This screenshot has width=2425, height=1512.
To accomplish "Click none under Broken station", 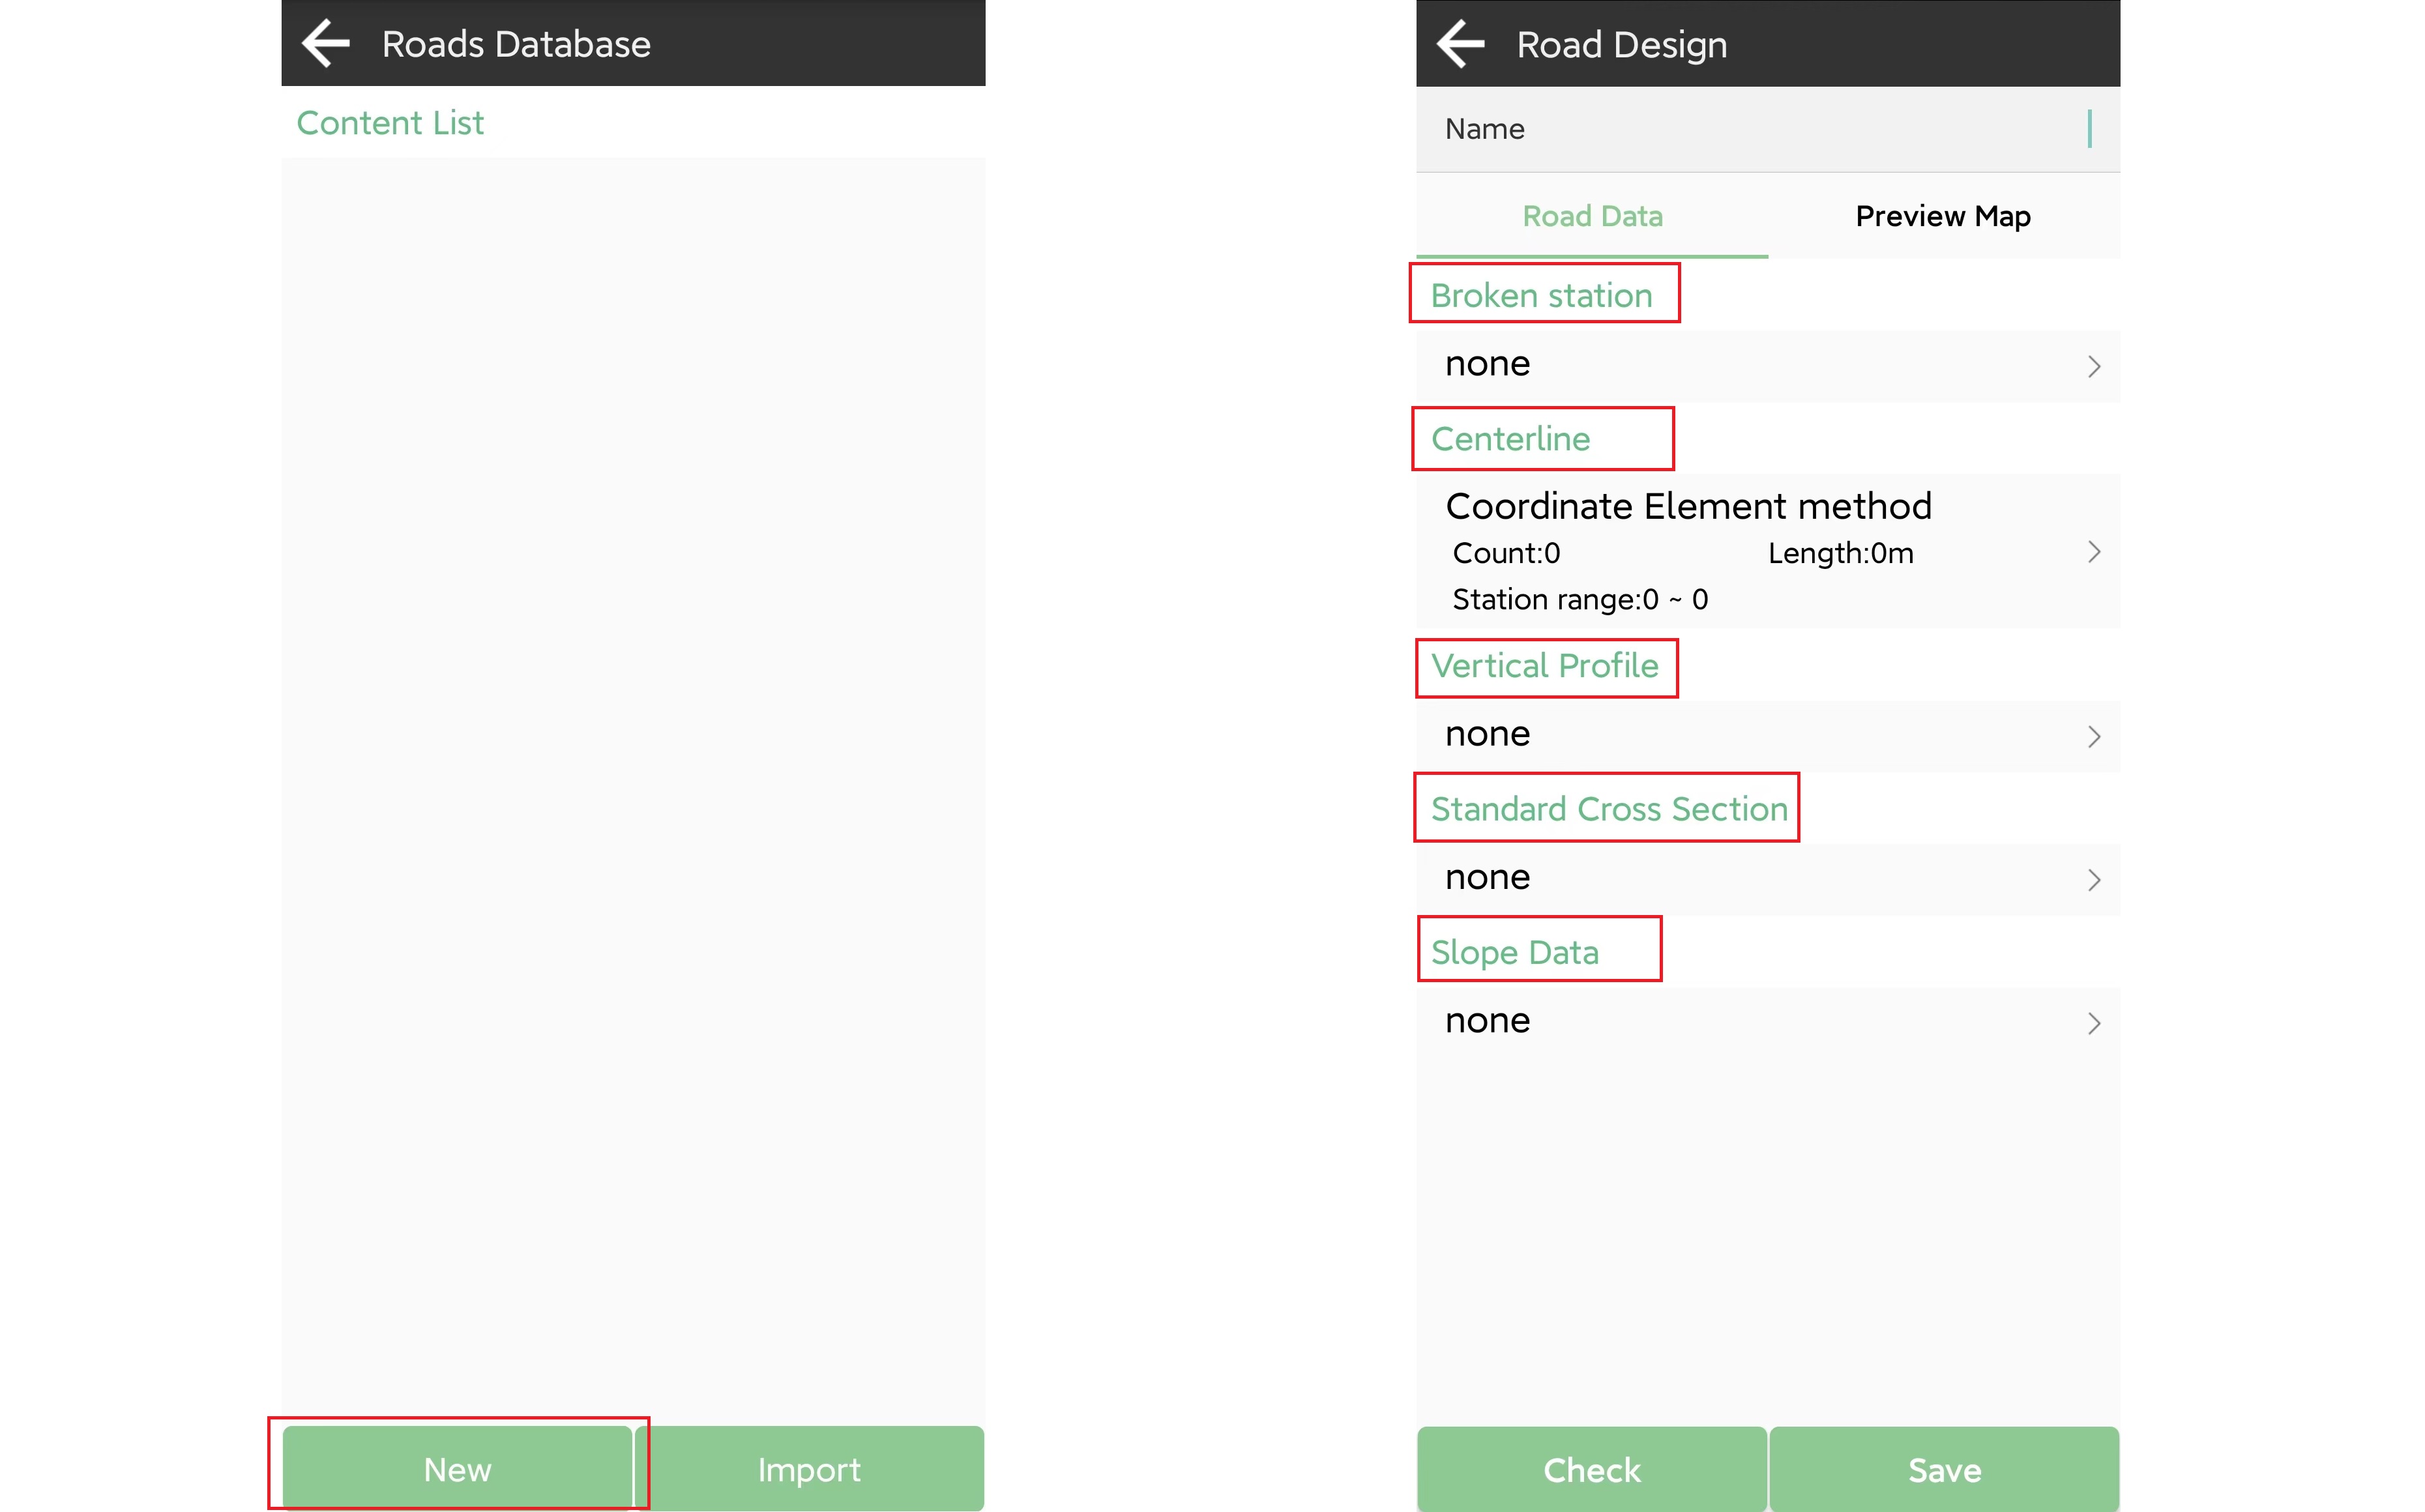I will coord(1487,364).
